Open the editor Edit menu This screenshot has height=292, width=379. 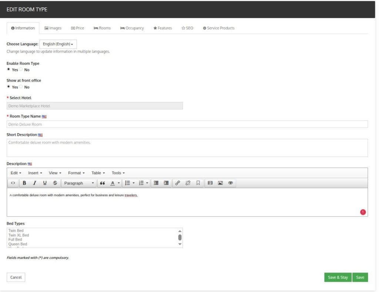(16, 173)
